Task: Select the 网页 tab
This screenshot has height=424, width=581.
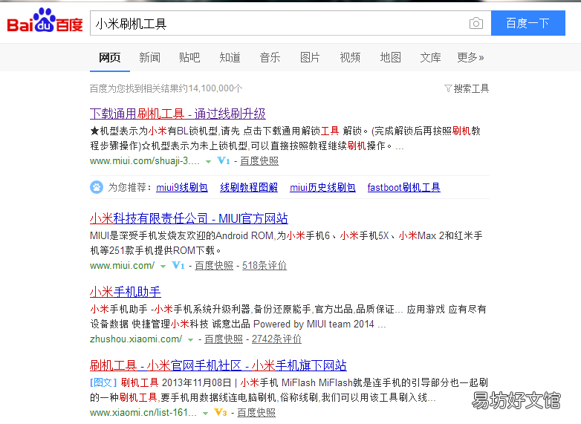Action: tap(110, 58)
